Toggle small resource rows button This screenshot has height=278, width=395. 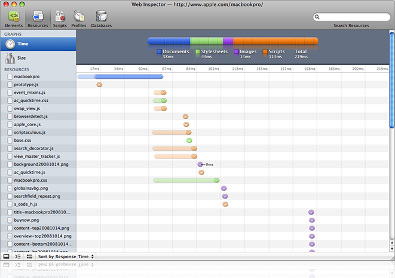[29, 256]
